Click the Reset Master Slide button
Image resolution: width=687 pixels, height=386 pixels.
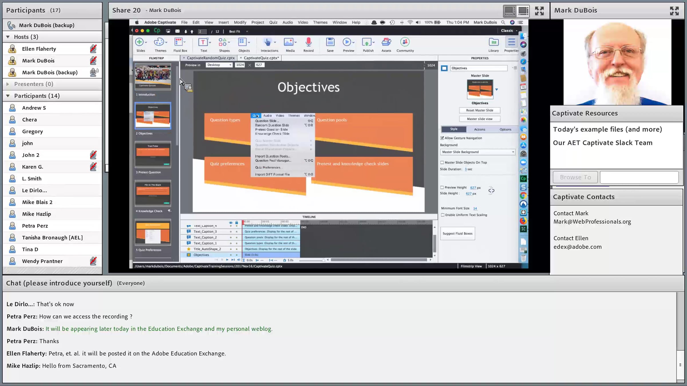pos(479,110)
